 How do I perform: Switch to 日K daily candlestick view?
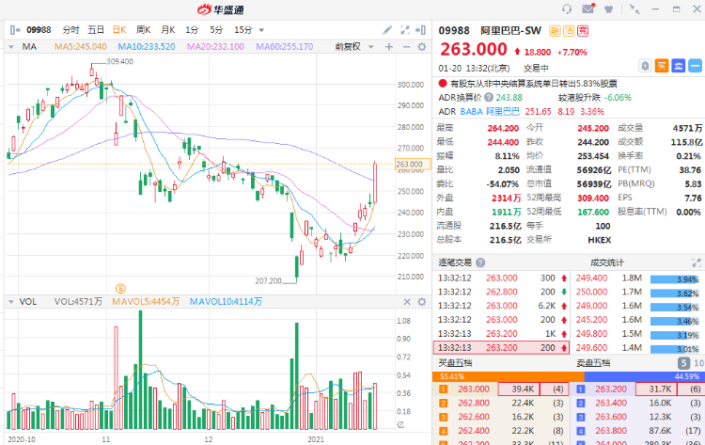click(119, 29)
